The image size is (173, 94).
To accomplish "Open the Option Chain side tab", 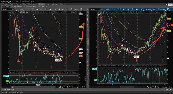I will click(x=88, y=51).
